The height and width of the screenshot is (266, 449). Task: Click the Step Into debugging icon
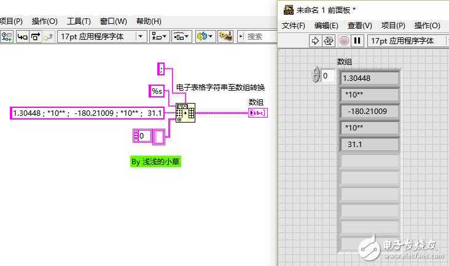[22, 37]
